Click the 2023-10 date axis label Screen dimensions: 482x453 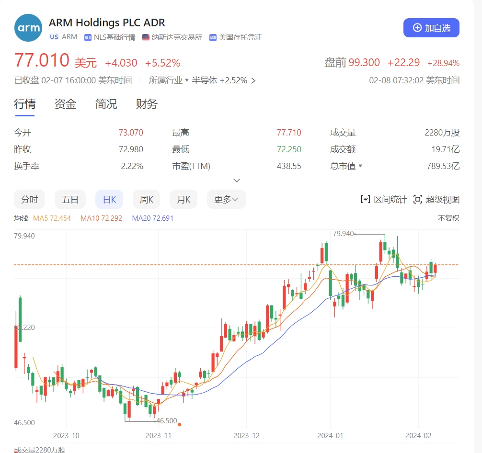point(66,436)
